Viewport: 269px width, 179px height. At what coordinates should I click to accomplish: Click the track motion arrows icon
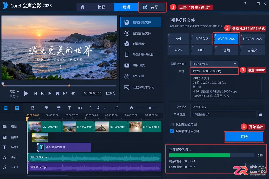[91, 108]
